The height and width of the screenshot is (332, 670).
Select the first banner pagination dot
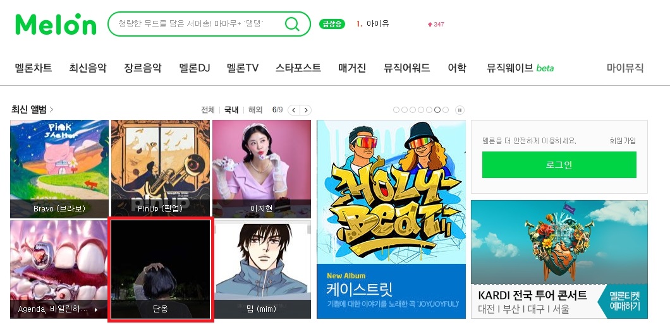(x=396, y=110)
